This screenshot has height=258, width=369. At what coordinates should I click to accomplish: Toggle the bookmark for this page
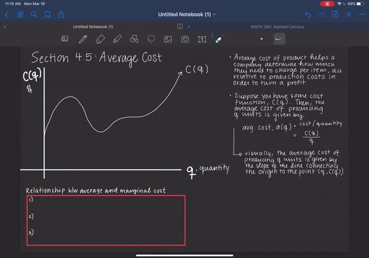[x=48, y=14]
